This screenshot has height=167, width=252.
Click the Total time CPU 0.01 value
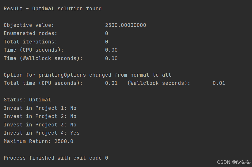(111, 83)
